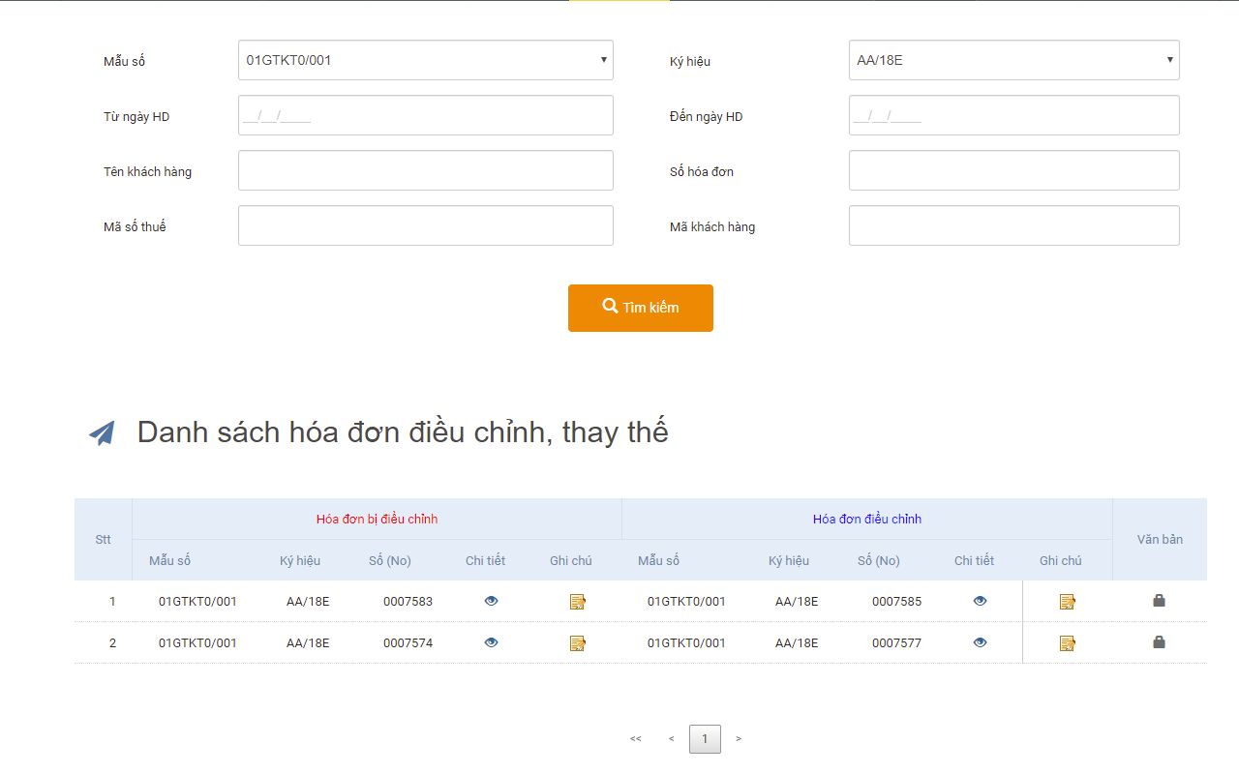This screenshot has height=774, width=1239.
Task: Open the Ghi chú note icon for invoice 0007585
Action: (1067, 601)
